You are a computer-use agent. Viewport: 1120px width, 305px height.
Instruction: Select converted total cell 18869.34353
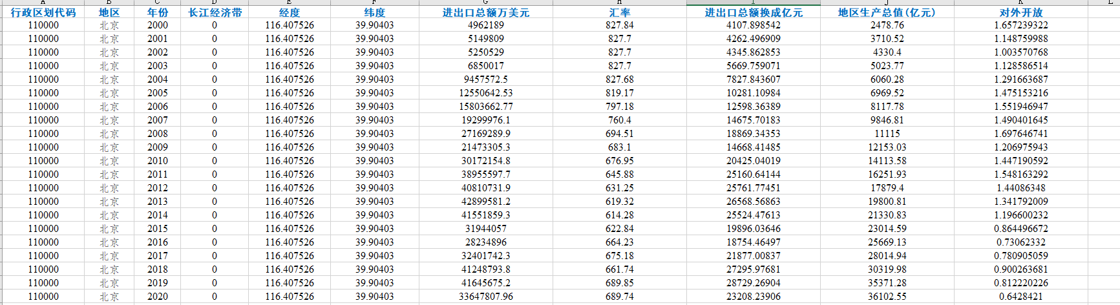[x=754, y=134]
